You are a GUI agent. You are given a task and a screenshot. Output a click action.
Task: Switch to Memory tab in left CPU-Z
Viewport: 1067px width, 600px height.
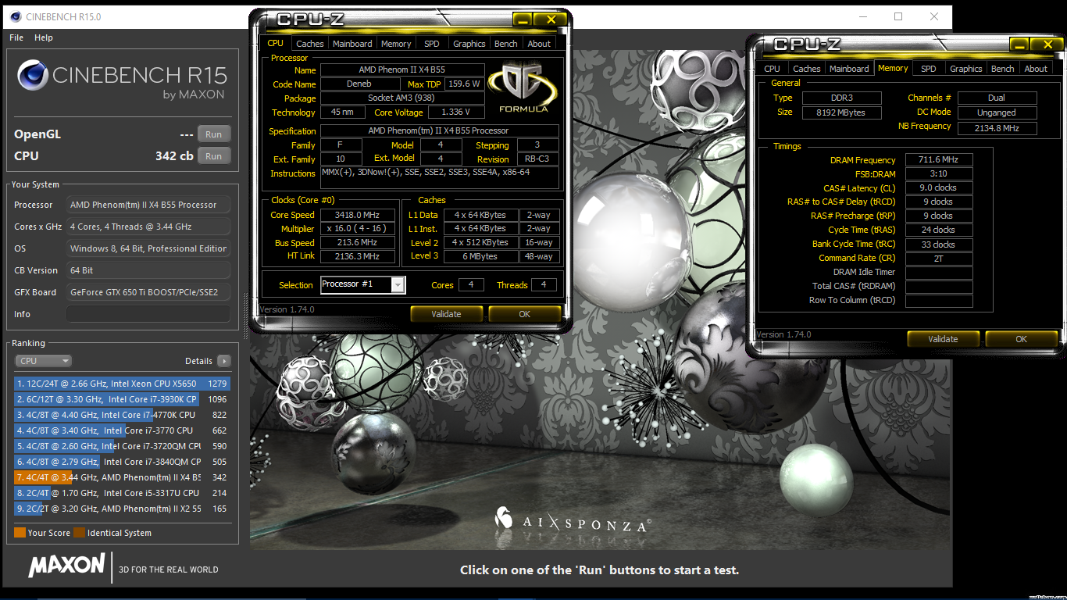pyautogui.click(x=396, y=44)
